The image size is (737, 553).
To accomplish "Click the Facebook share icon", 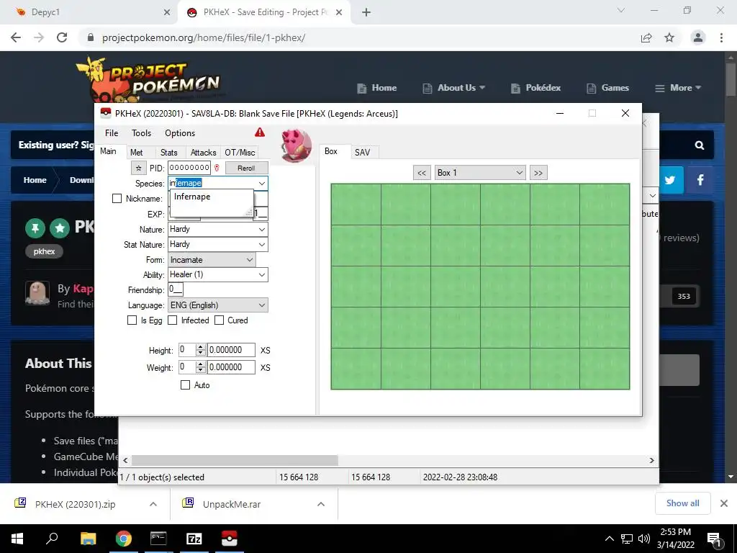I will [700, 180].
